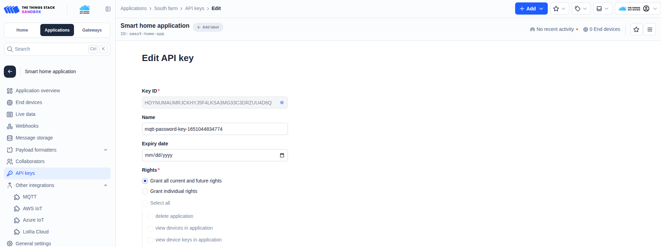The height and width of the screenshot is (247, 661).
Task: Click the Expiry date field
Action: pos(215,155)
